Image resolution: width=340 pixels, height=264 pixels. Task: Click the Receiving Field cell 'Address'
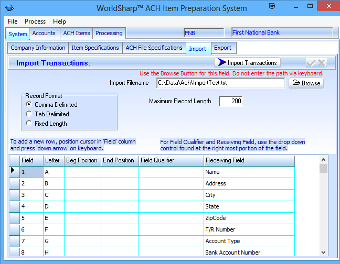(249, 183)
